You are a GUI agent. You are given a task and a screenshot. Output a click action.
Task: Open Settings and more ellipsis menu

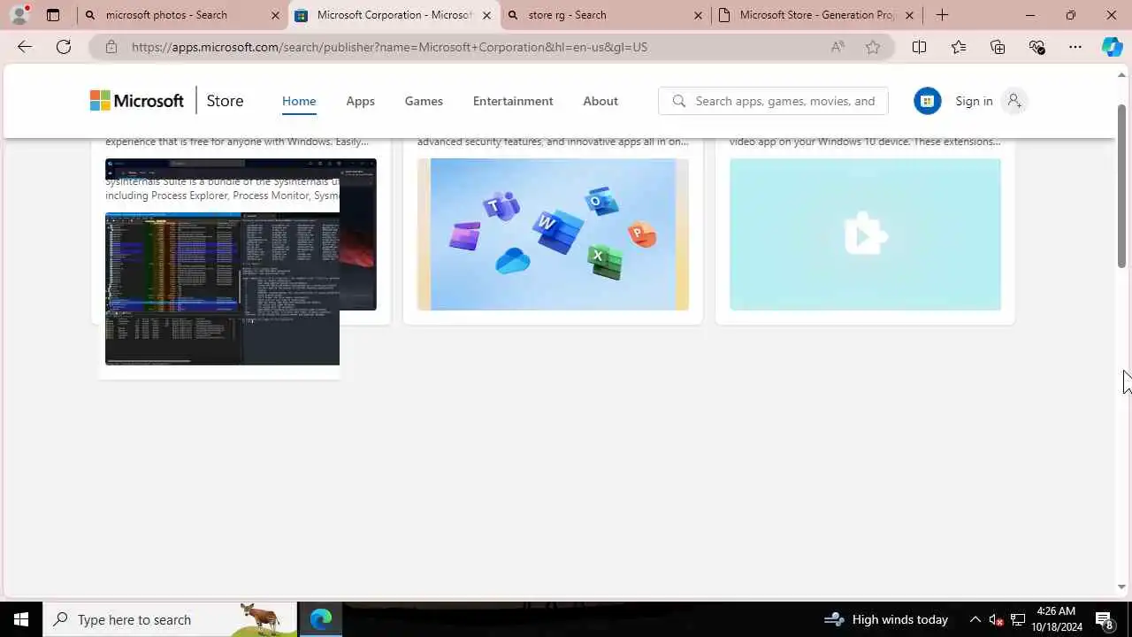(x=1075, y=47)
